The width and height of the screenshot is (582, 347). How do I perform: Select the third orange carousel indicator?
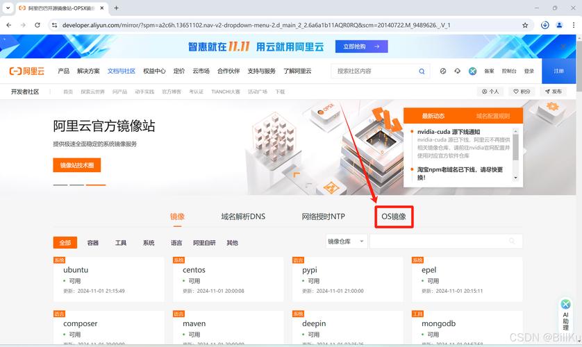[96, 185]
